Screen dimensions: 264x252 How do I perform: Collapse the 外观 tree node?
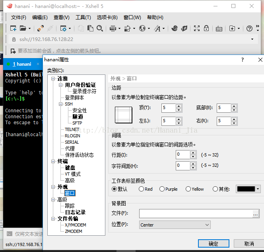click(53, 187)
